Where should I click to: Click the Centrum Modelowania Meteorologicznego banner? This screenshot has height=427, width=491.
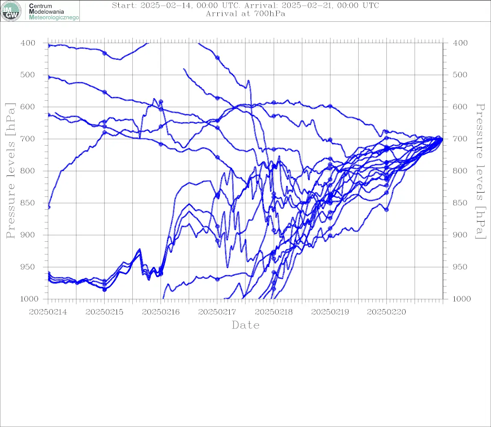pyautogui.click(x=40, y=11)
